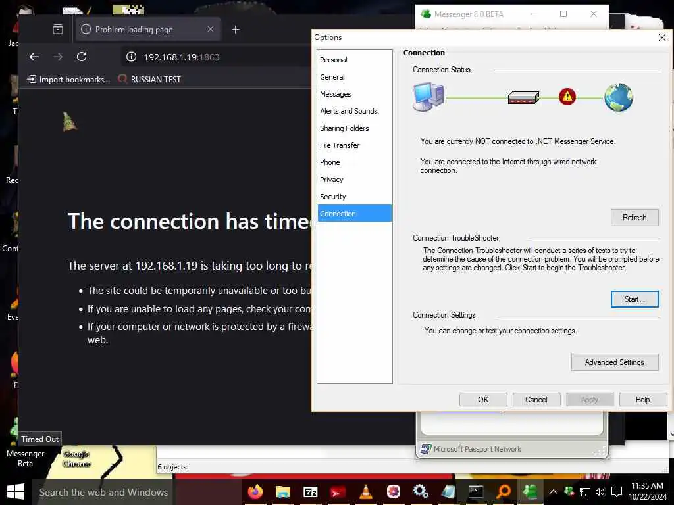Reload the timed-out page
This screenshot has width=674, height=505.
click(82, 57)
